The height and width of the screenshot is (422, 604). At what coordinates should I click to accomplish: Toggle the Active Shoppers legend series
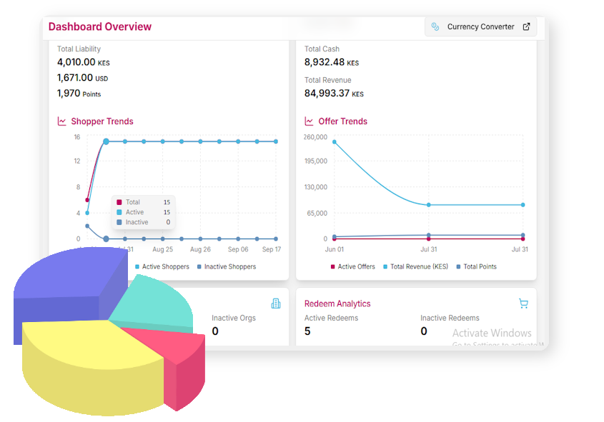coord(162,267)
